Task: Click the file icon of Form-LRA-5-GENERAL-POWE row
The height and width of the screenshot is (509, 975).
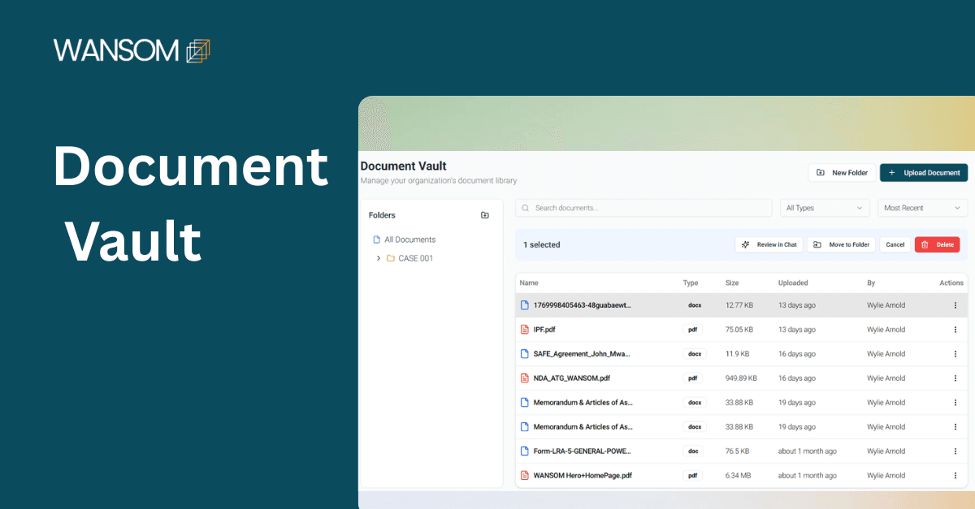Action: pyautogui.click(x=524, y=451)
